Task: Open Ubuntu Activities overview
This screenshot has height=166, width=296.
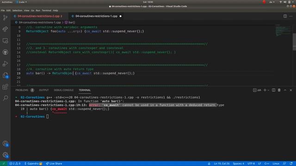Action: click(7, 2)
